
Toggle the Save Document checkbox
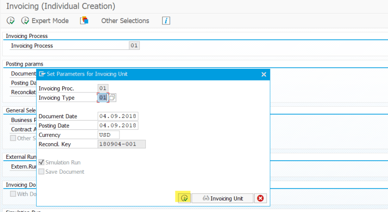point(42,171)
